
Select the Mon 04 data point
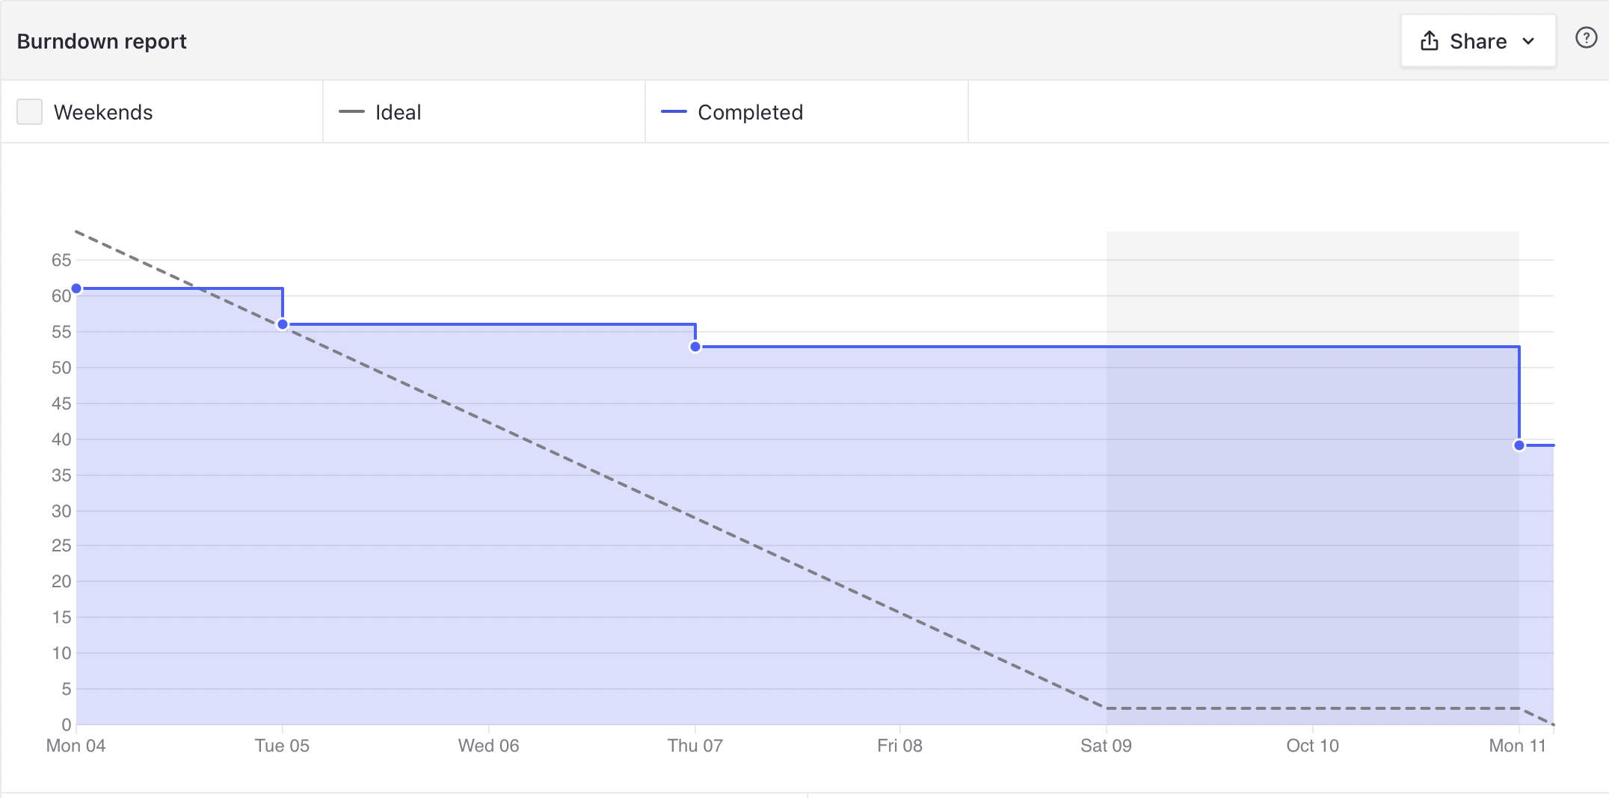[76, 288]
